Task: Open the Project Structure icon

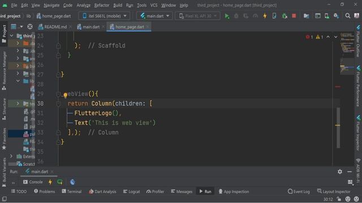Action: 306,16
